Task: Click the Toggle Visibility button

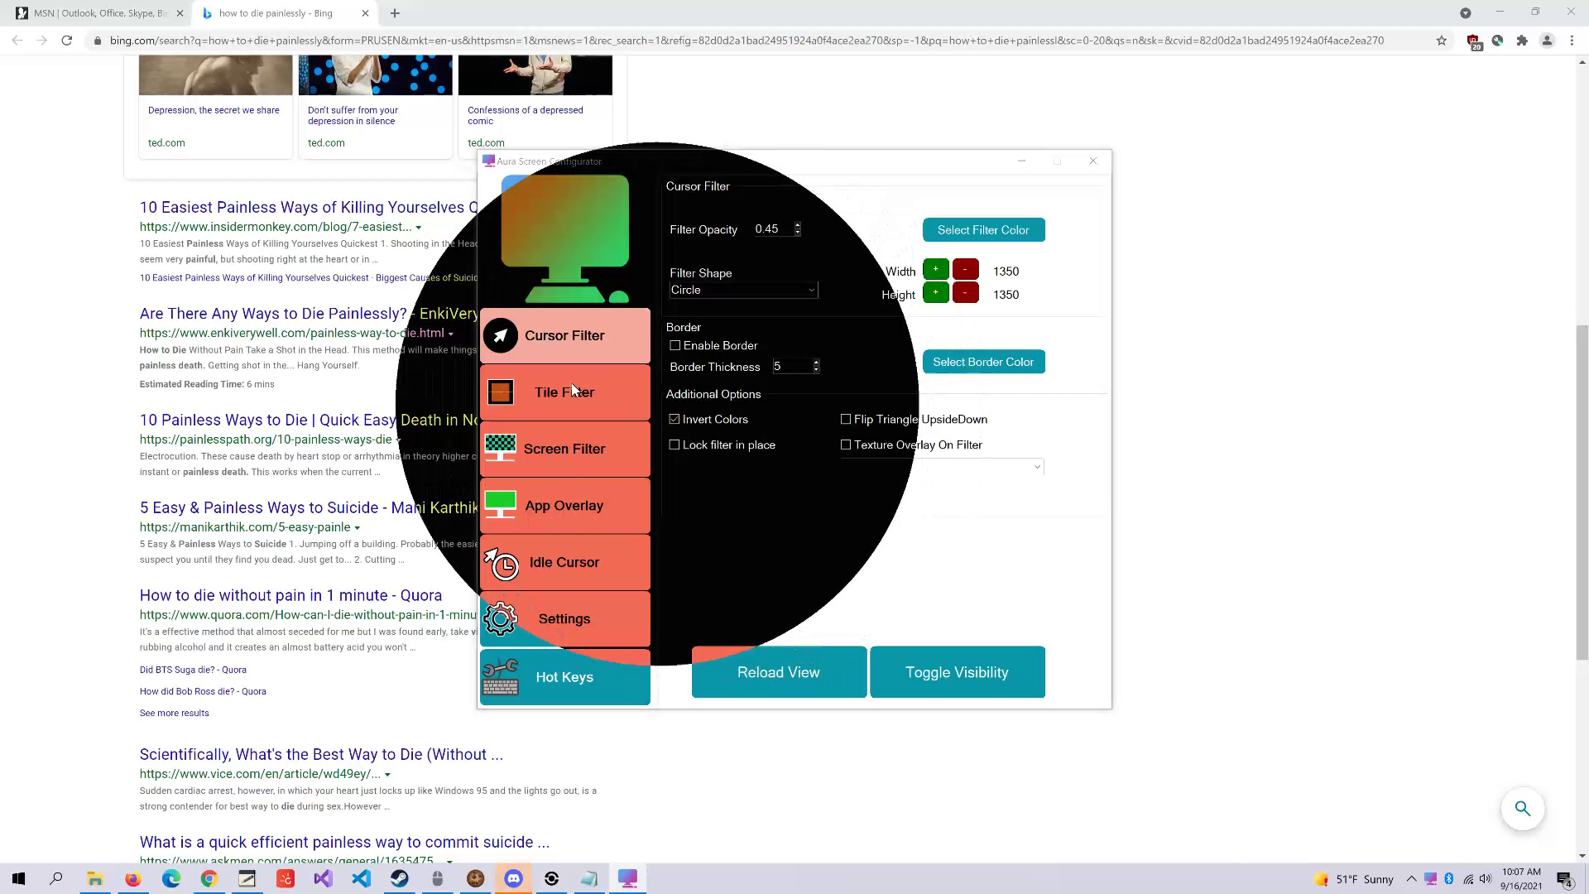Action: point(957,672)
